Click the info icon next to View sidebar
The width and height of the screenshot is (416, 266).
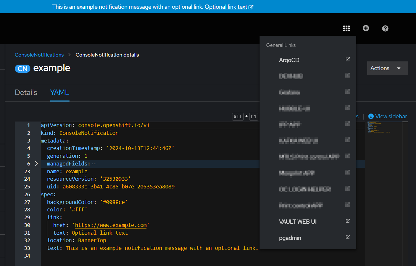pyautogui.click(x=371, y=116)
